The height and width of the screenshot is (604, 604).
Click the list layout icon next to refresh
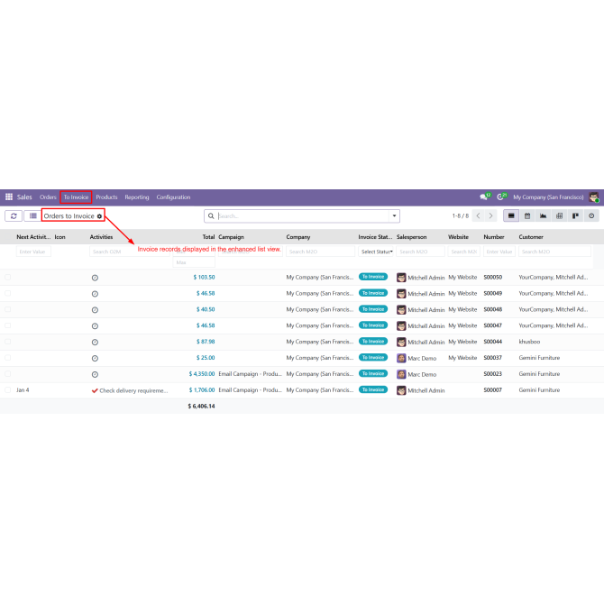(x=32, y=215)
